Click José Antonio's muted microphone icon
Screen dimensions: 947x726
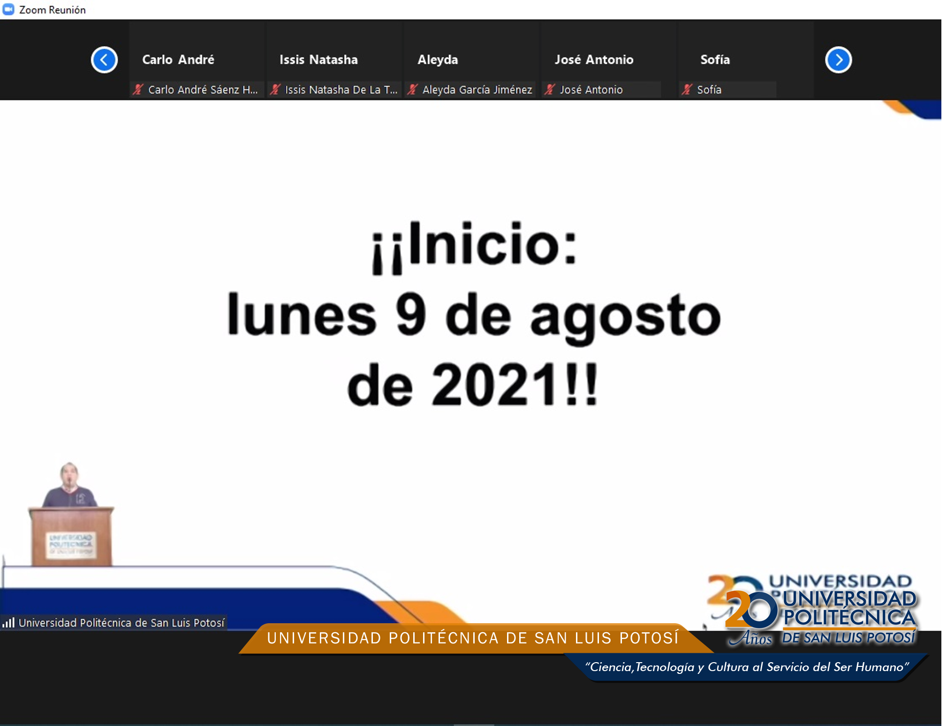pyautogui.click(x=550, y=90)
